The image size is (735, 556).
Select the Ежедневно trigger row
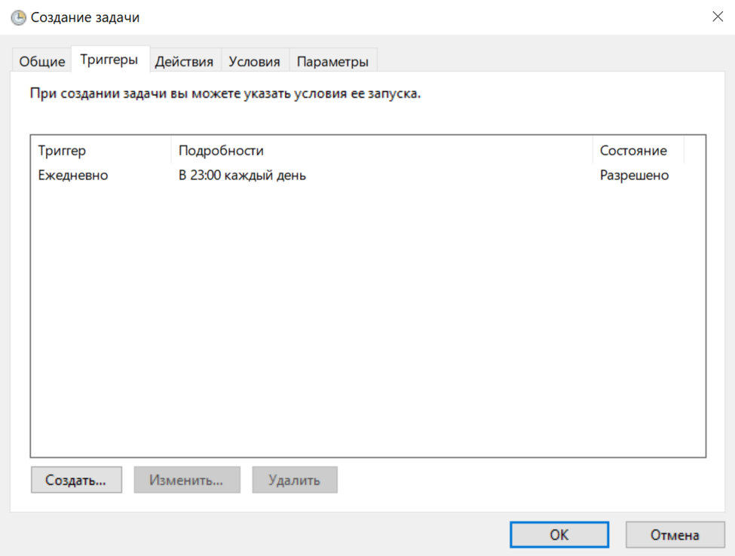(73, 176)
